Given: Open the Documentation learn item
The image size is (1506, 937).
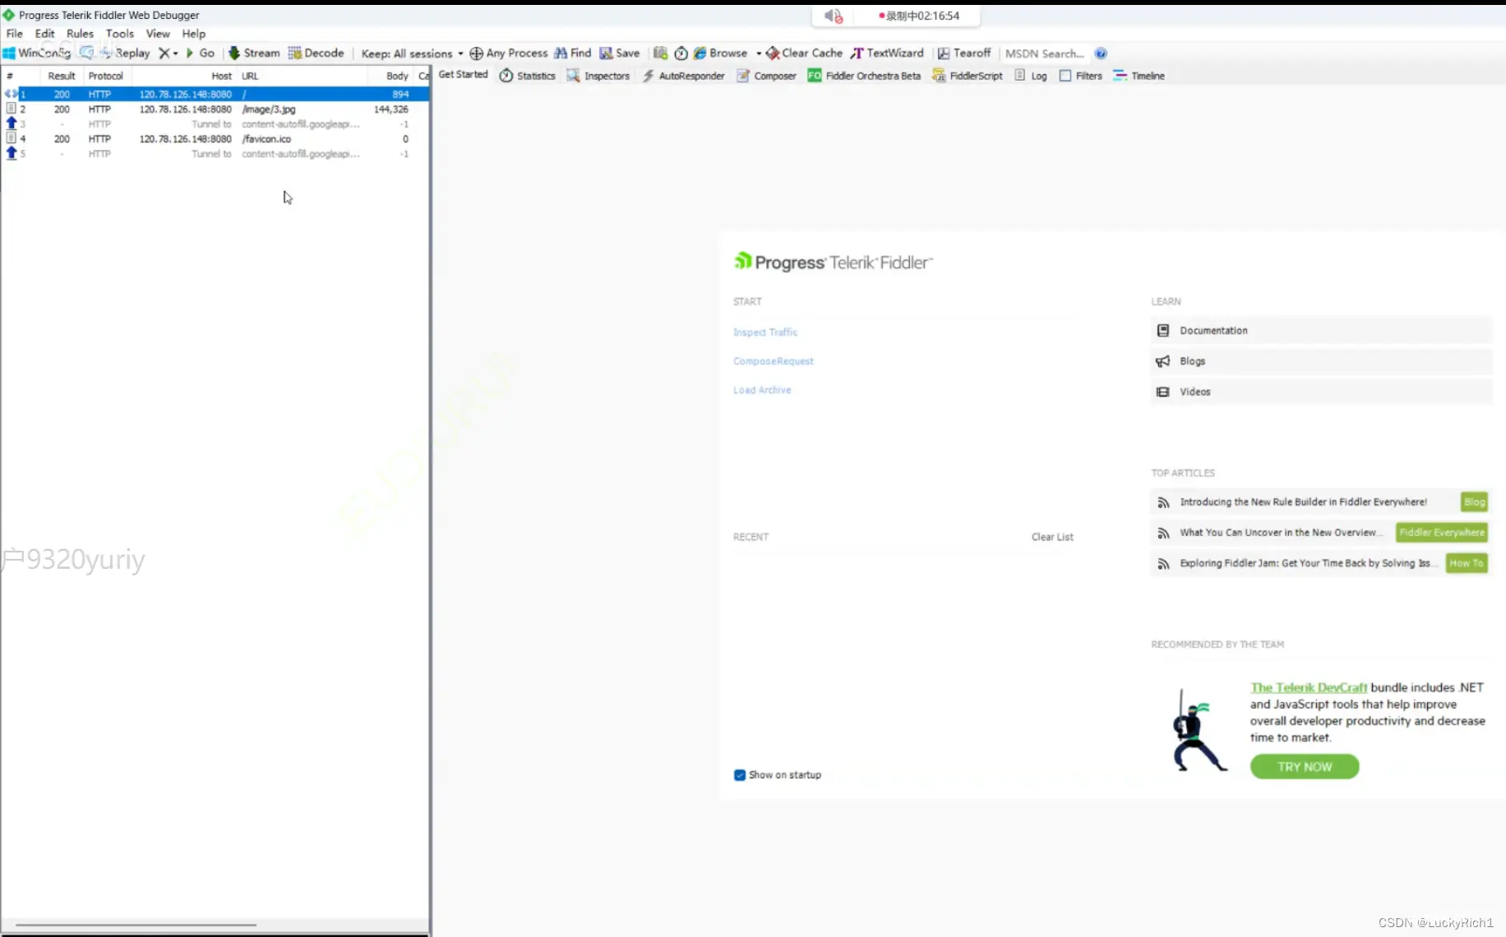Looking at the screenshot, I should click(x=1321, y=330).
